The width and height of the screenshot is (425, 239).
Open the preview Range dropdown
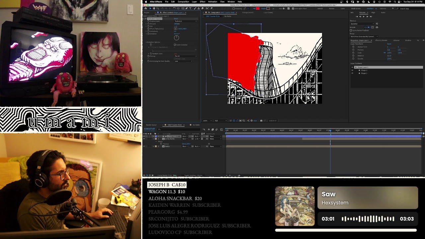click(x=364, y=37)
